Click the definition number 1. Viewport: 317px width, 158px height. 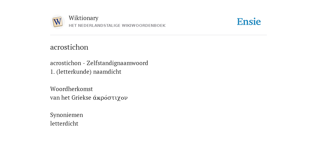pos(52,72)
